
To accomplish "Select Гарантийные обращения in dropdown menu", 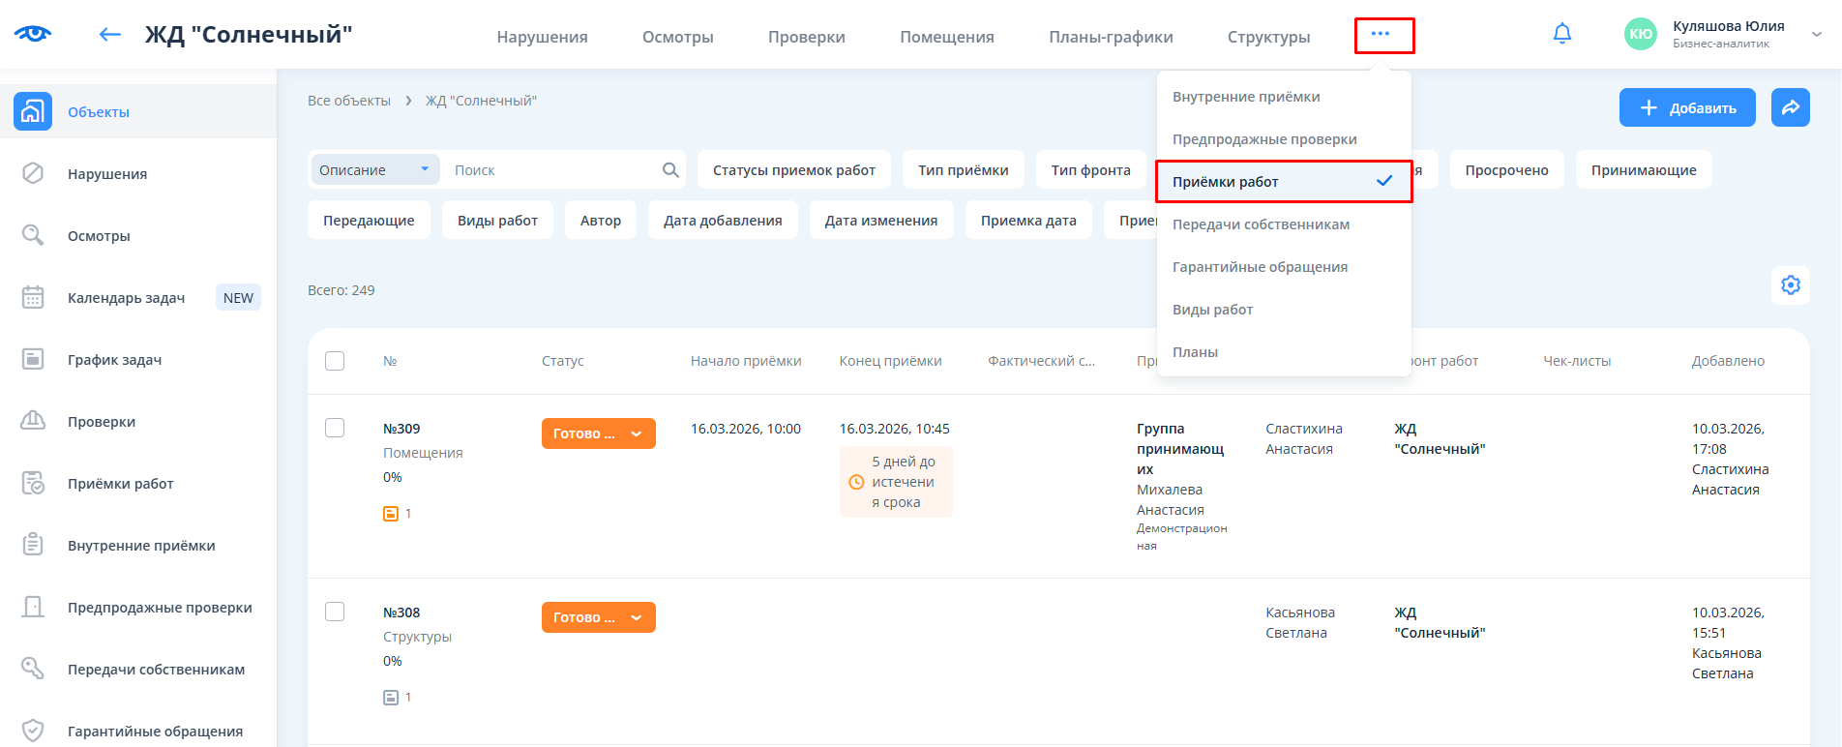I will 1260,267.
